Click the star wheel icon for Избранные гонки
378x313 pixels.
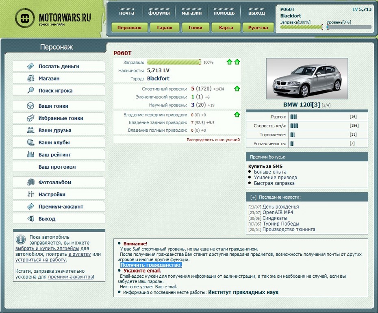30,118
